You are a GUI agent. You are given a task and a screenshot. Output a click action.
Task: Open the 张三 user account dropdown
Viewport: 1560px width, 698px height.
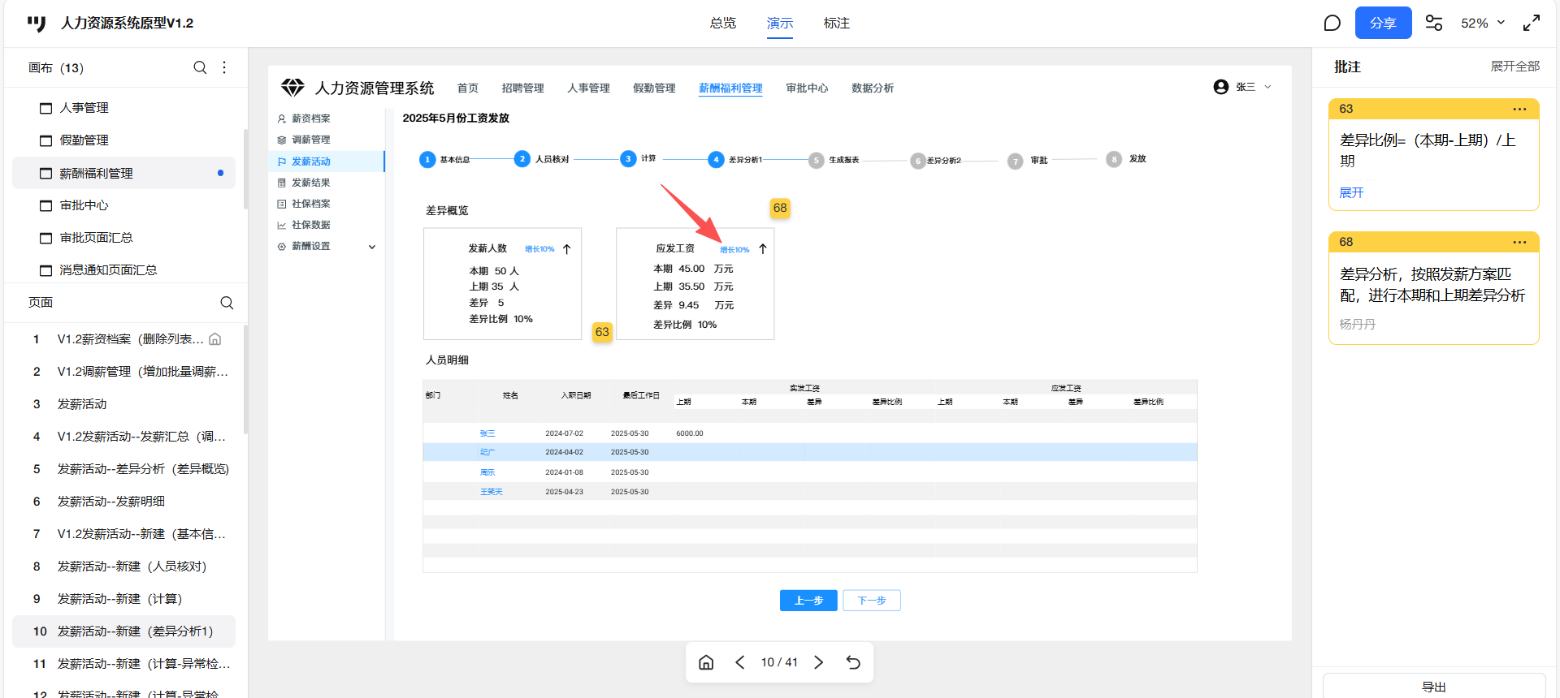pos(1242,87)
